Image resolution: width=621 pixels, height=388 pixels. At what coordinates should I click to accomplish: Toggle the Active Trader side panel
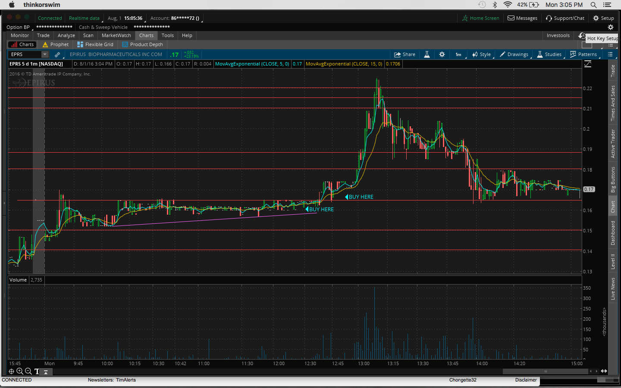613,144
